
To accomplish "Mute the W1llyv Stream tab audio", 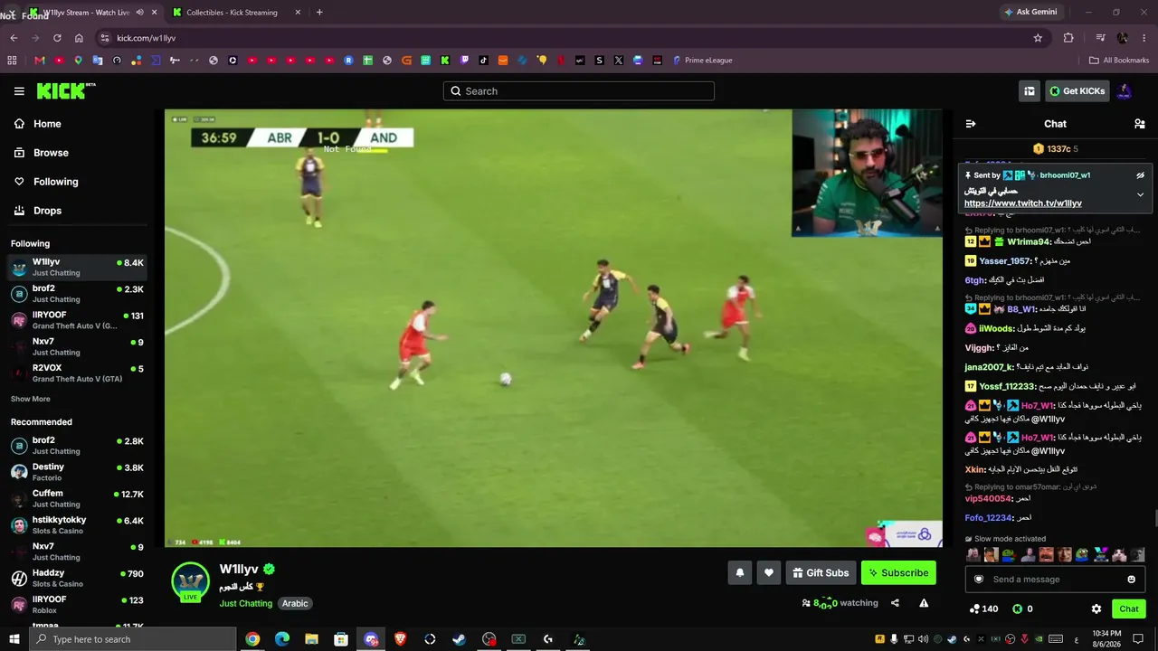I will coord(139,13).
